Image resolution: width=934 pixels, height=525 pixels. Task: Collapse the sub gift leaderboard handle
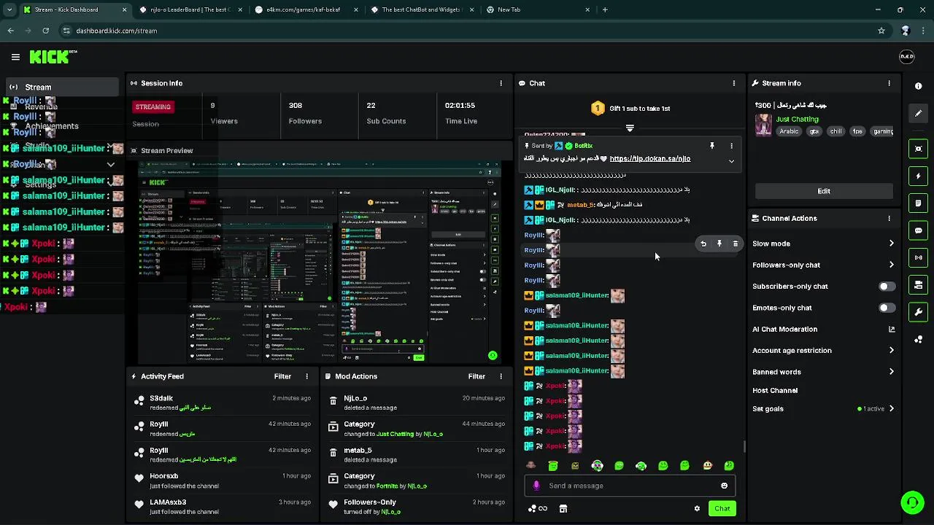[630, 128]
